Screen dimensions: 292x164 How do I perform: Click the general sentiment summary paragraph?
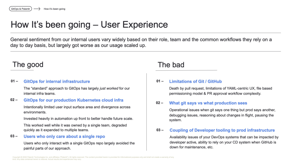141,42
